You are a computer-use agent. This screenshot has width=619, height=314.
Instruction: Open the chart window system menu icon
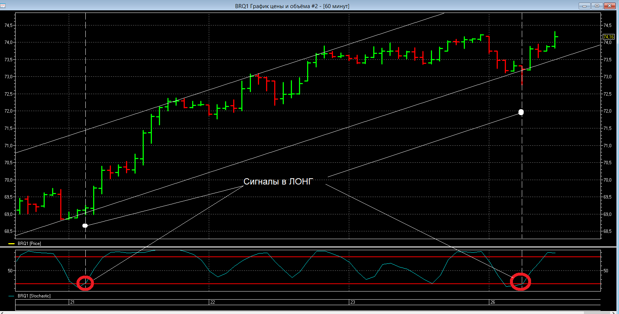click(x=3, y=6)
